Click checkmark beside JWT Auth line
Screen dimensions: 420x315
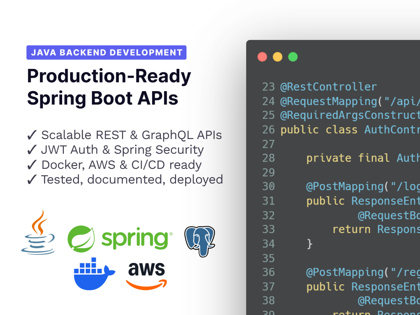(x=32, y=150)
